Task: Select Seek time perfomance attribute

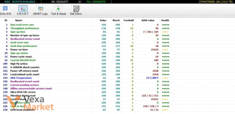Action: (24, 46)
